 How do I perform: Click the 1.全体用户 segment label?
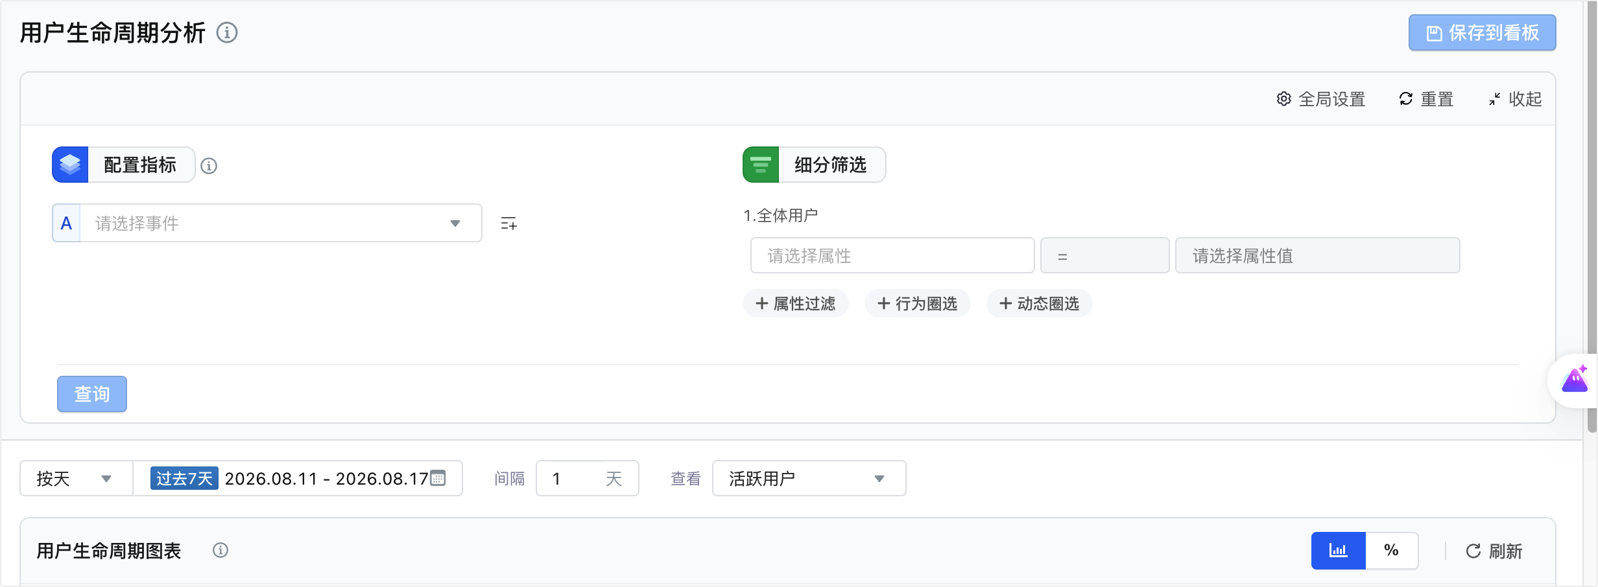(x=780, y=215)
